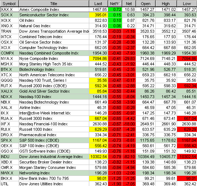Select the Kbw Bank Index row
197x186 pixels.
pyautogui.click(x=99, y=178)
